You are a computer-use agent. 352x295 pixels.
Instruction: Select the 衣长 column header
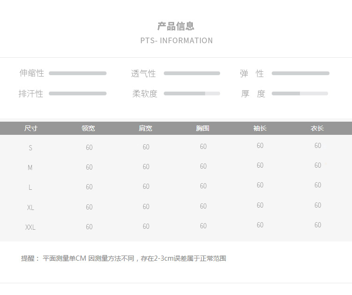click(x=317, y=128)
